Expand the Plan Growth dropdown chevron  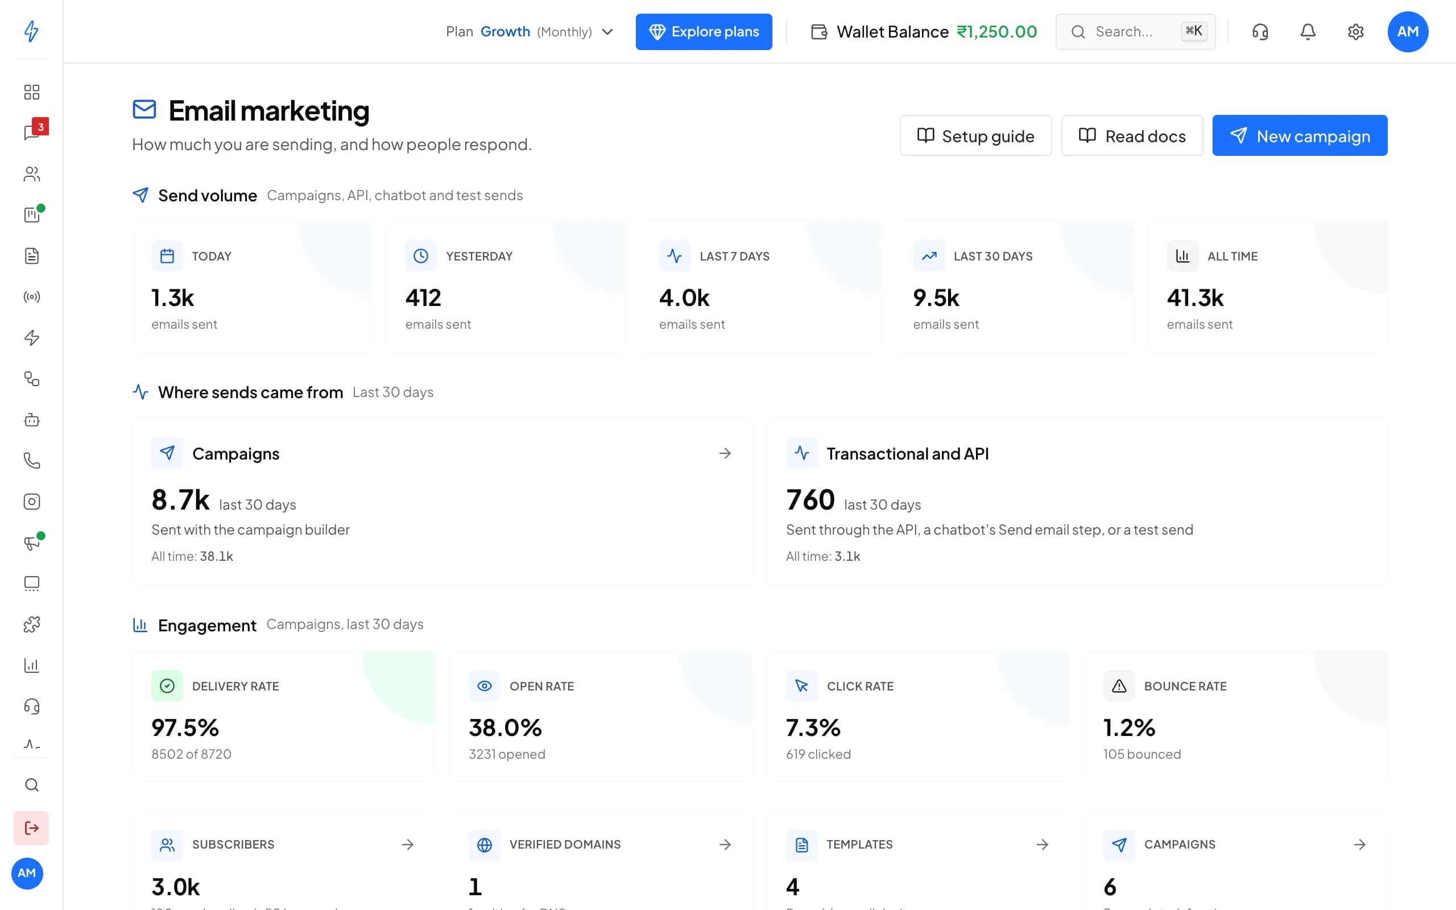(x=607, y=32)
